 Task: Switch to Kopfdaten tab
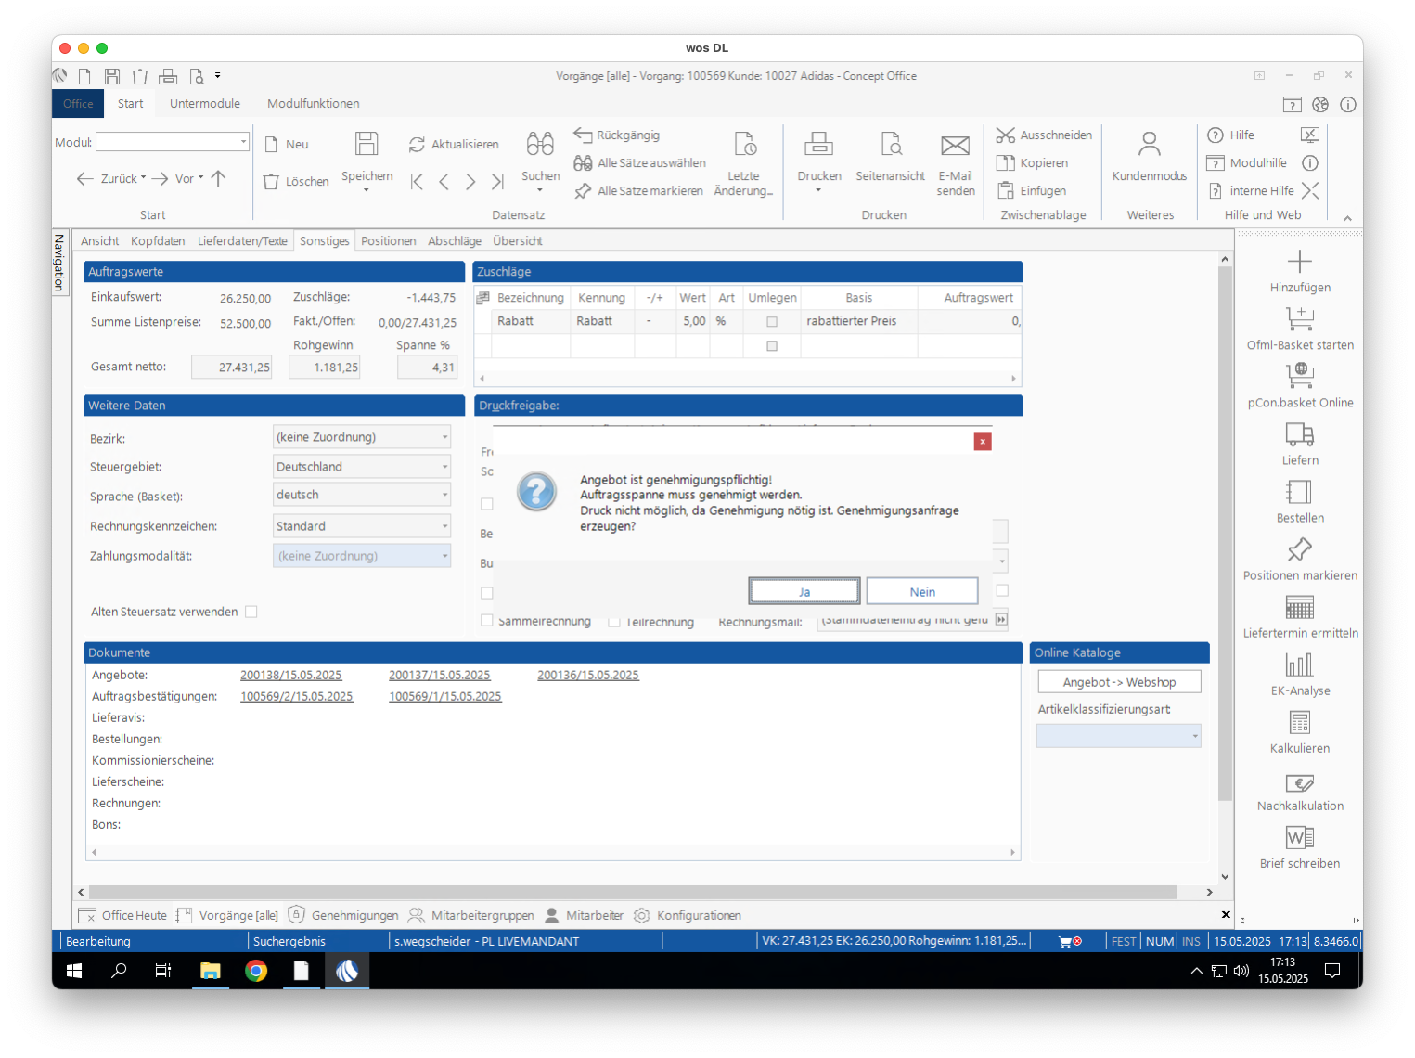pyautogui.click(x=158, y=241)
